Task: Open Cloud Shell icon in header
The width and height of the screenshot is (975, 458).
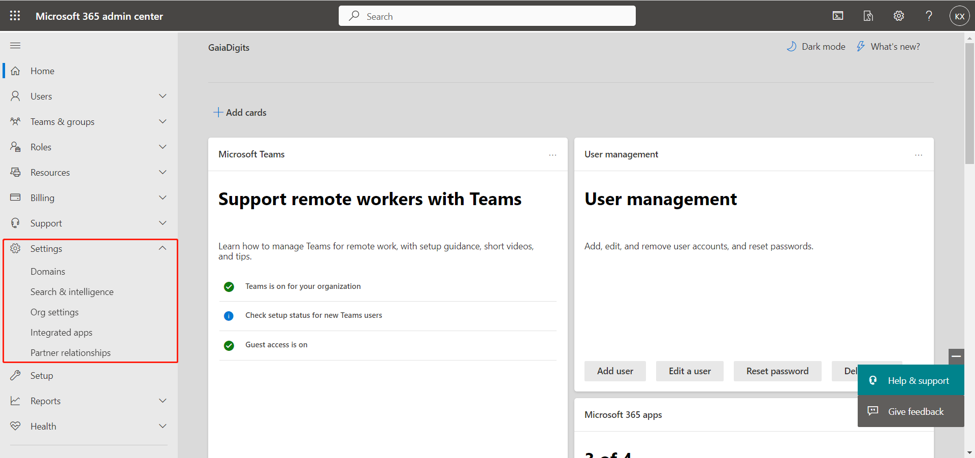Action: click(x=838, y=16)
